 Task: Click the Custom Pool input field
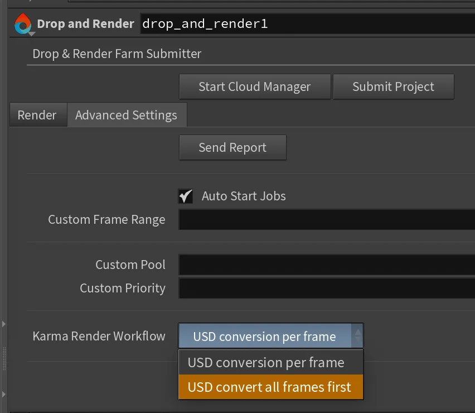tap(323, 265)
